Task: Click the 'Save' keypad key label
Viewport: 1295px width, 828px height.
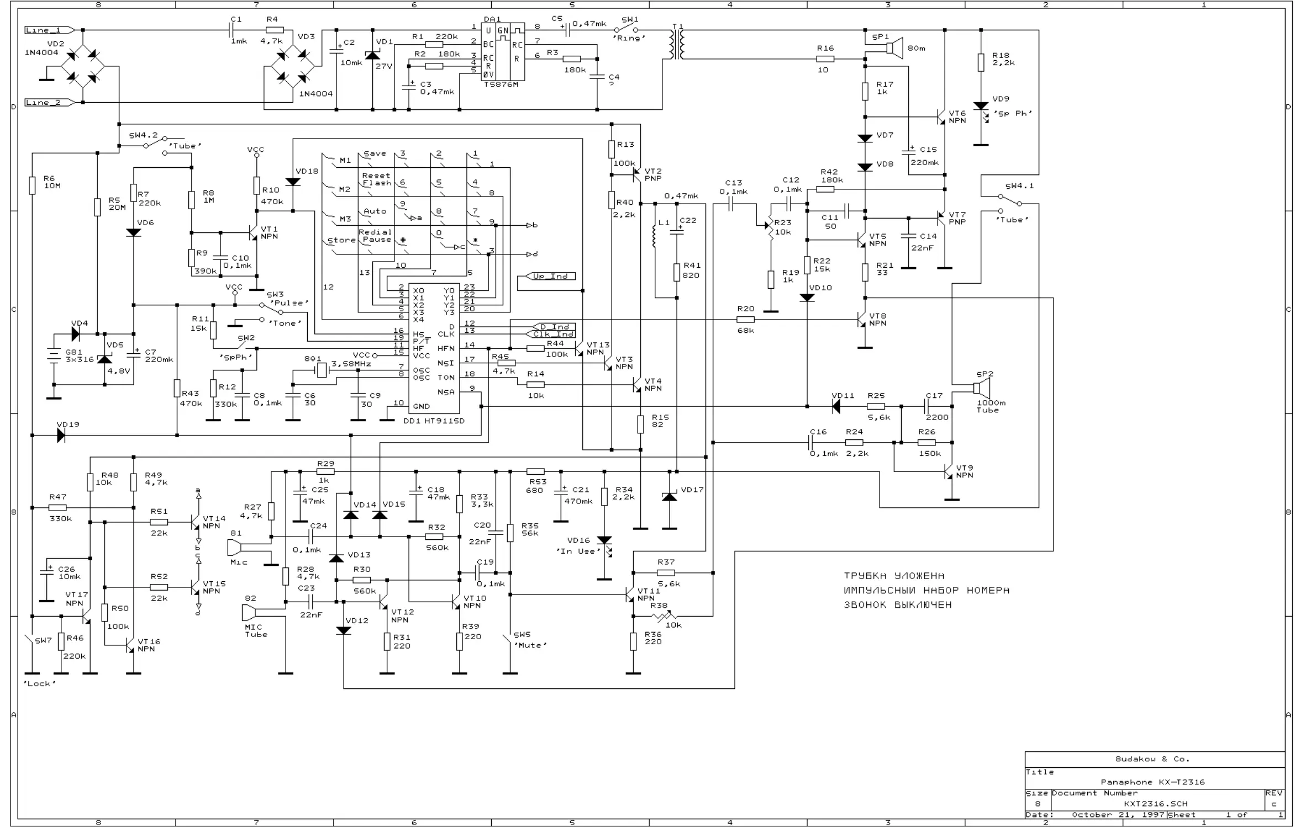Action: (x=375, y=154)
